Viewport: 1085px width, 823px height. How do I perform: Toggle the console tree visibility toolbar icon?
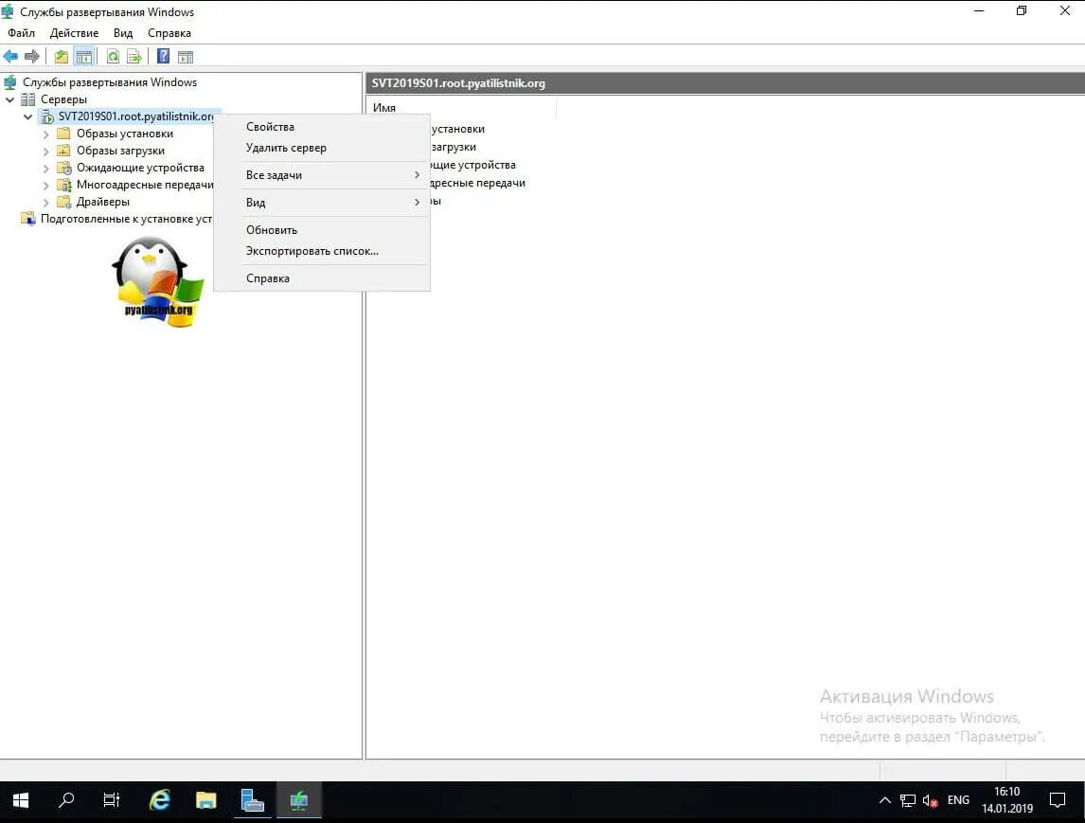[x=84, y=55]
